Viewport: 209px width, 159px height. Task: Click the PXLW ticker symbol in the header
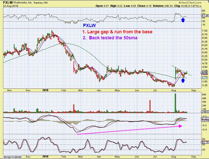[x=8, y=3]
